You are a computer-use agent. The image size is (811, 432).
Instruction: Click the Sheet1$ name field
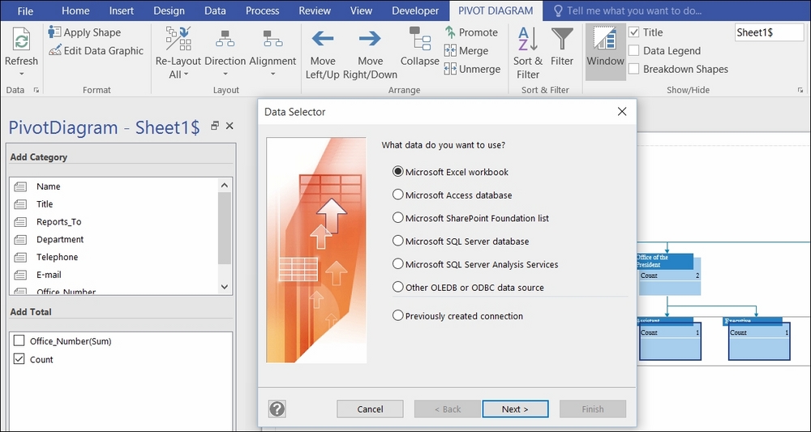tap(769, 32)
